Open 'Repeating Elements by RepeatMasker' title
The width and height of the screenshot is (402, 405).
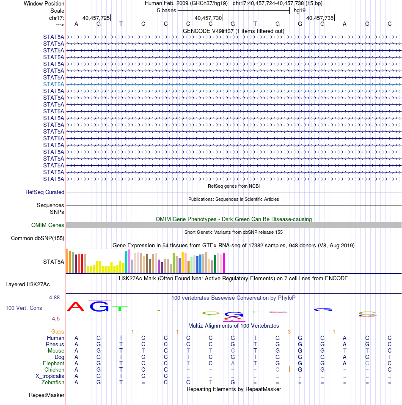[234, 389]
